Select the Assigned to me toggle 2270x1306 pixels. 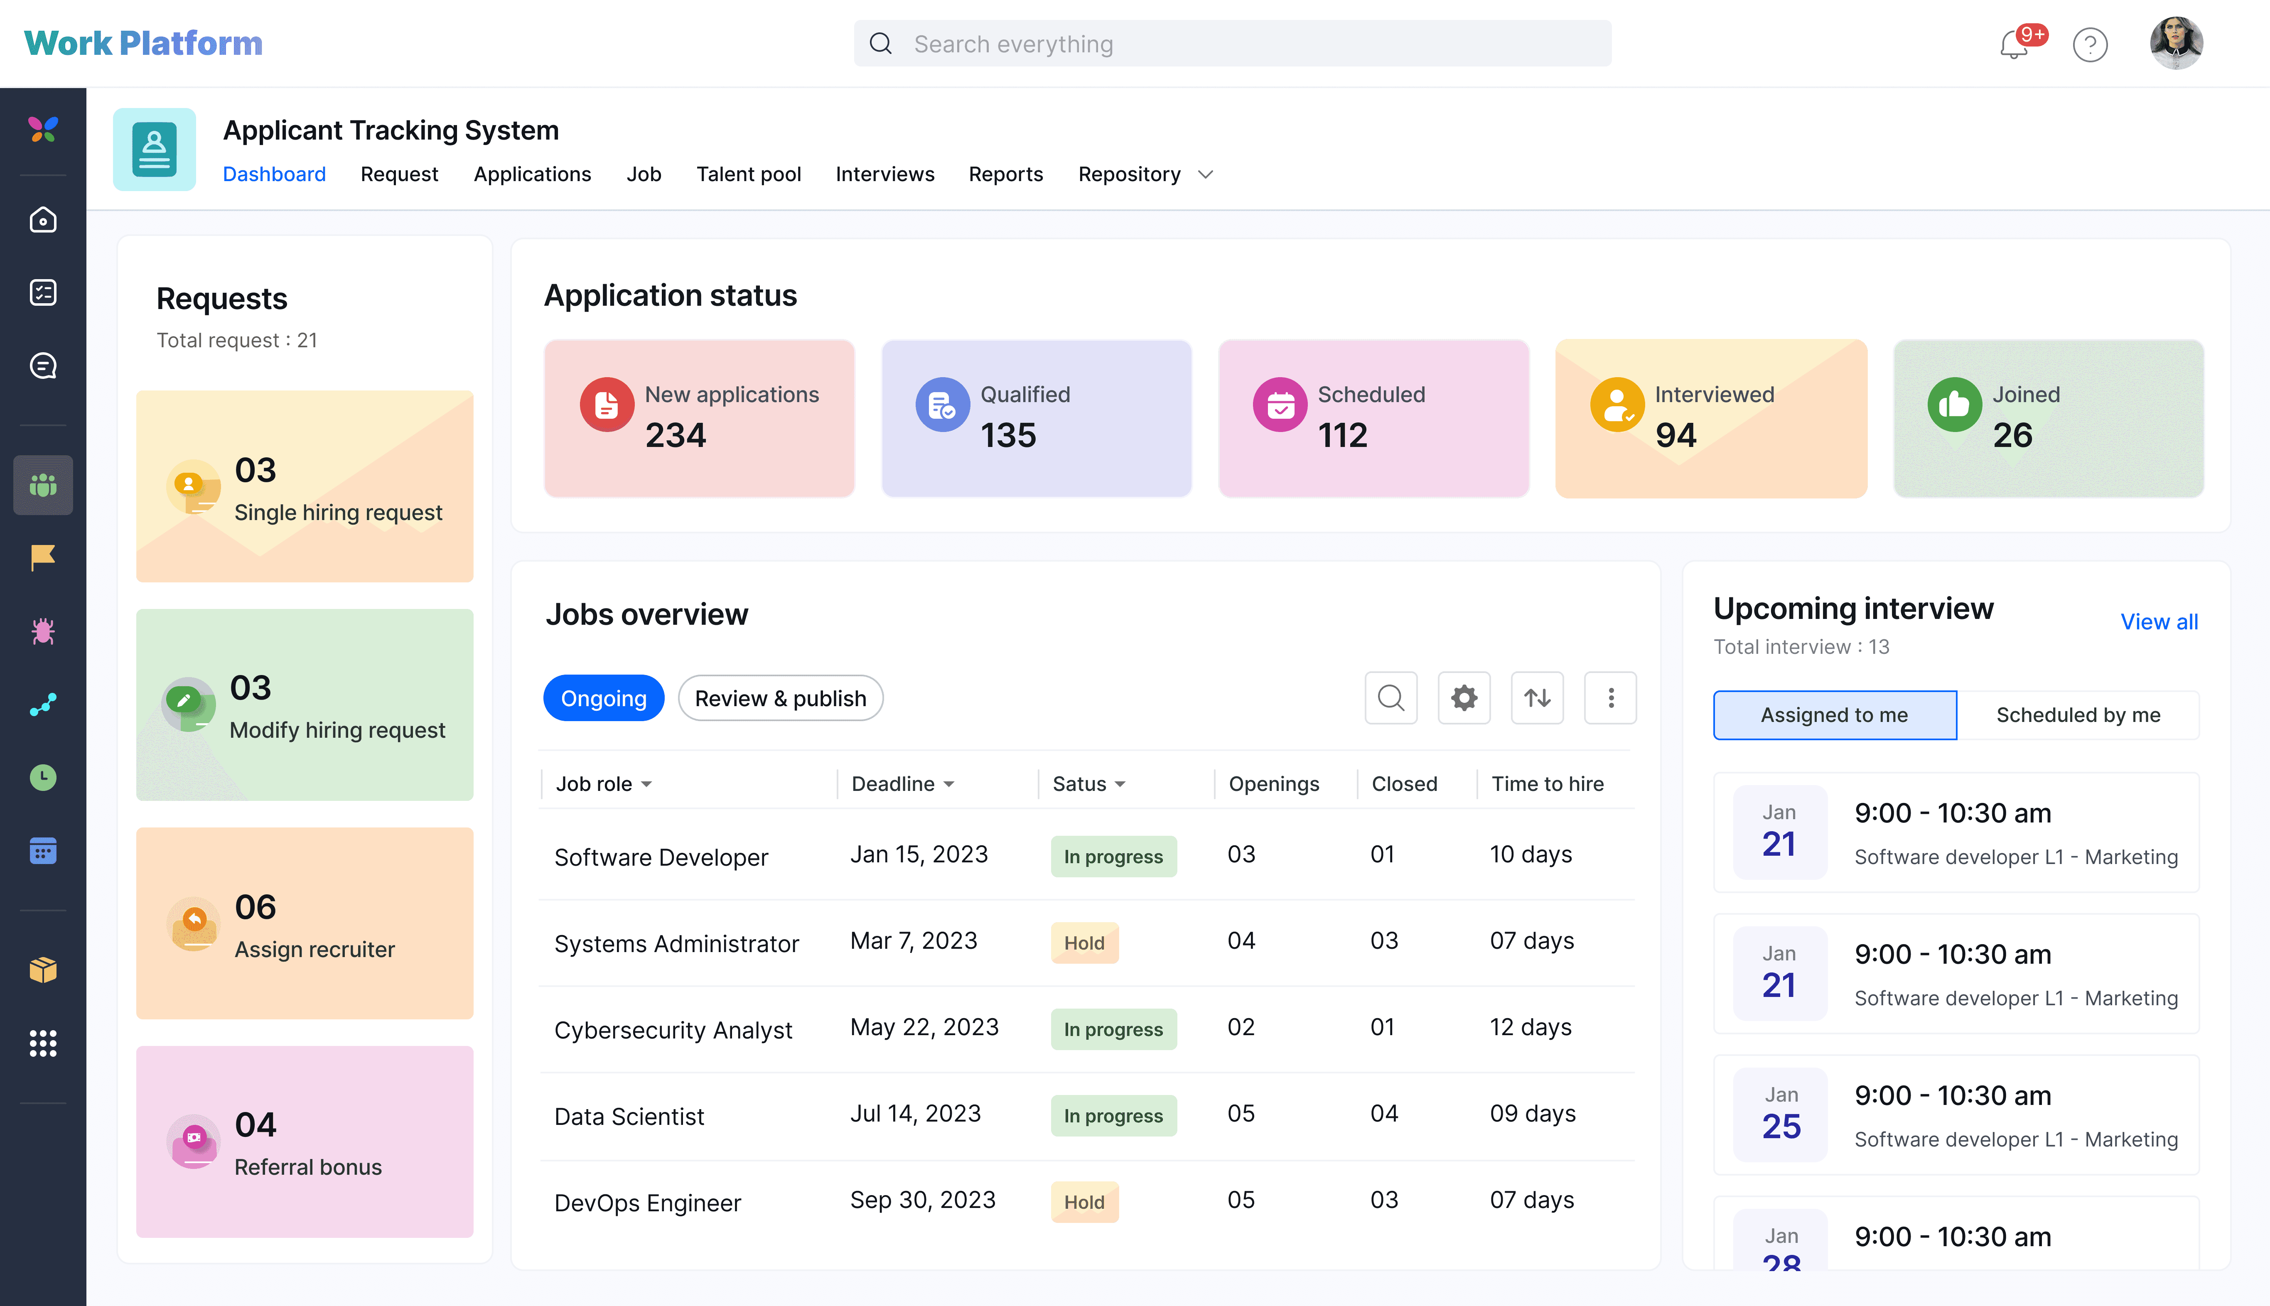[1834, 715]
